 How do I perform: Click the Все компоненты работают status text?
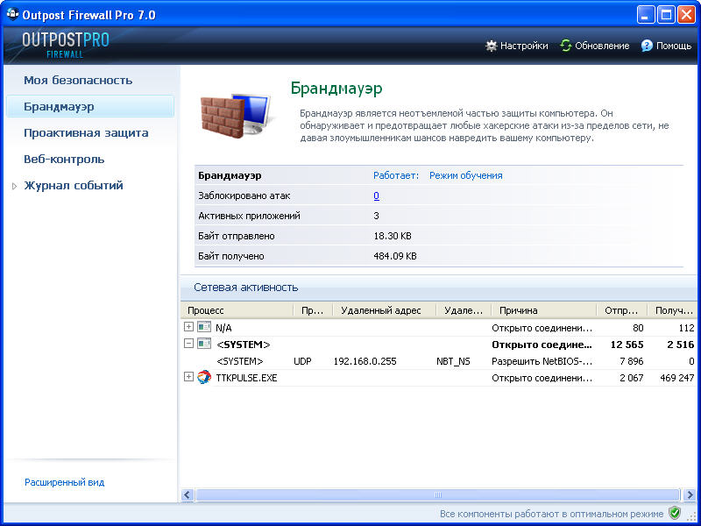tap(552, 514)
